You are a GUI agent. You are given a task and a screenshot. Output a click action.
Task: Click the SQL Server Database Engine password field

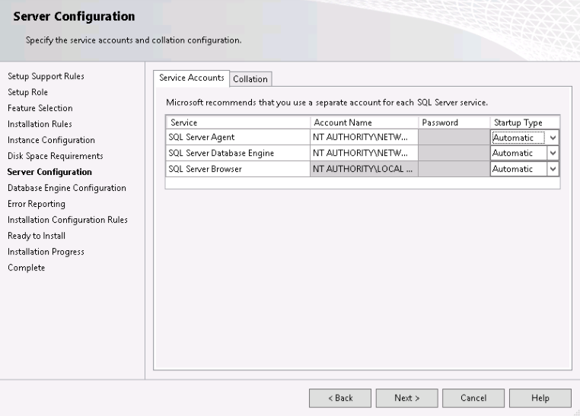[454, 153]
